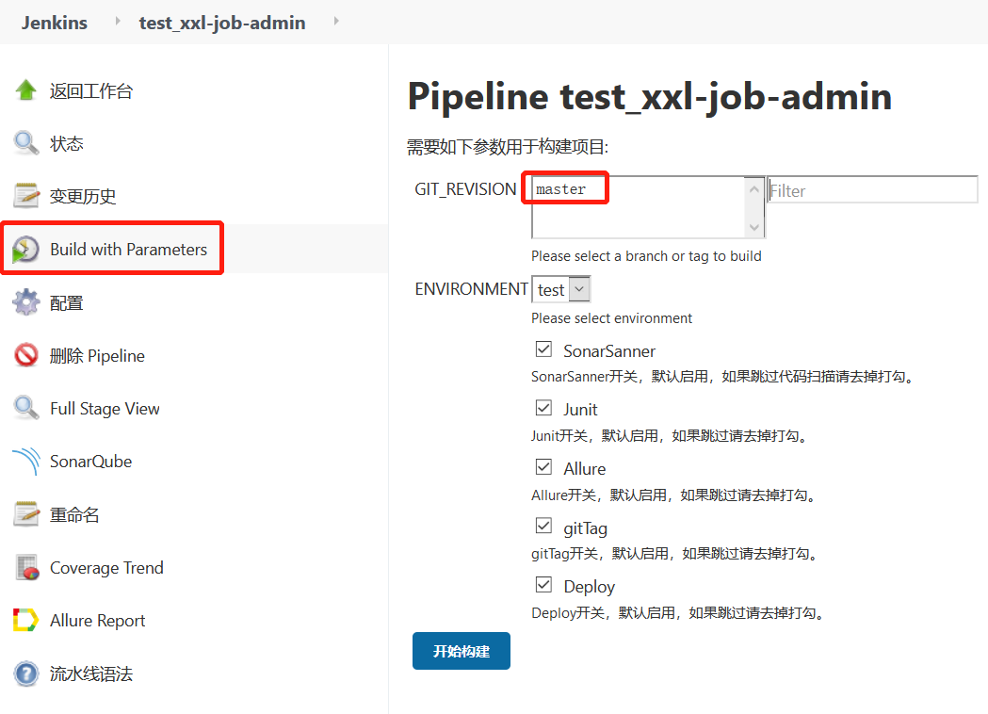
Task: Select 删除 Pipeline in sidebar
Action: (98, 356)
